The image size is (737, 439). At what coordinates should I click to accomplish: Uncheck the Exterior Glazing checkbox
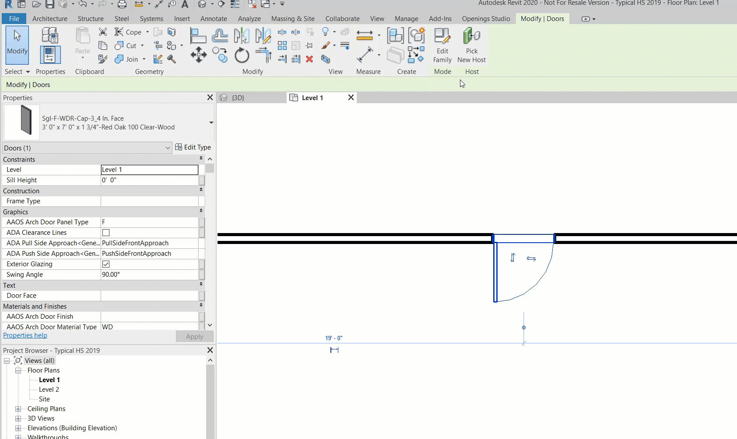pos(106,264)
